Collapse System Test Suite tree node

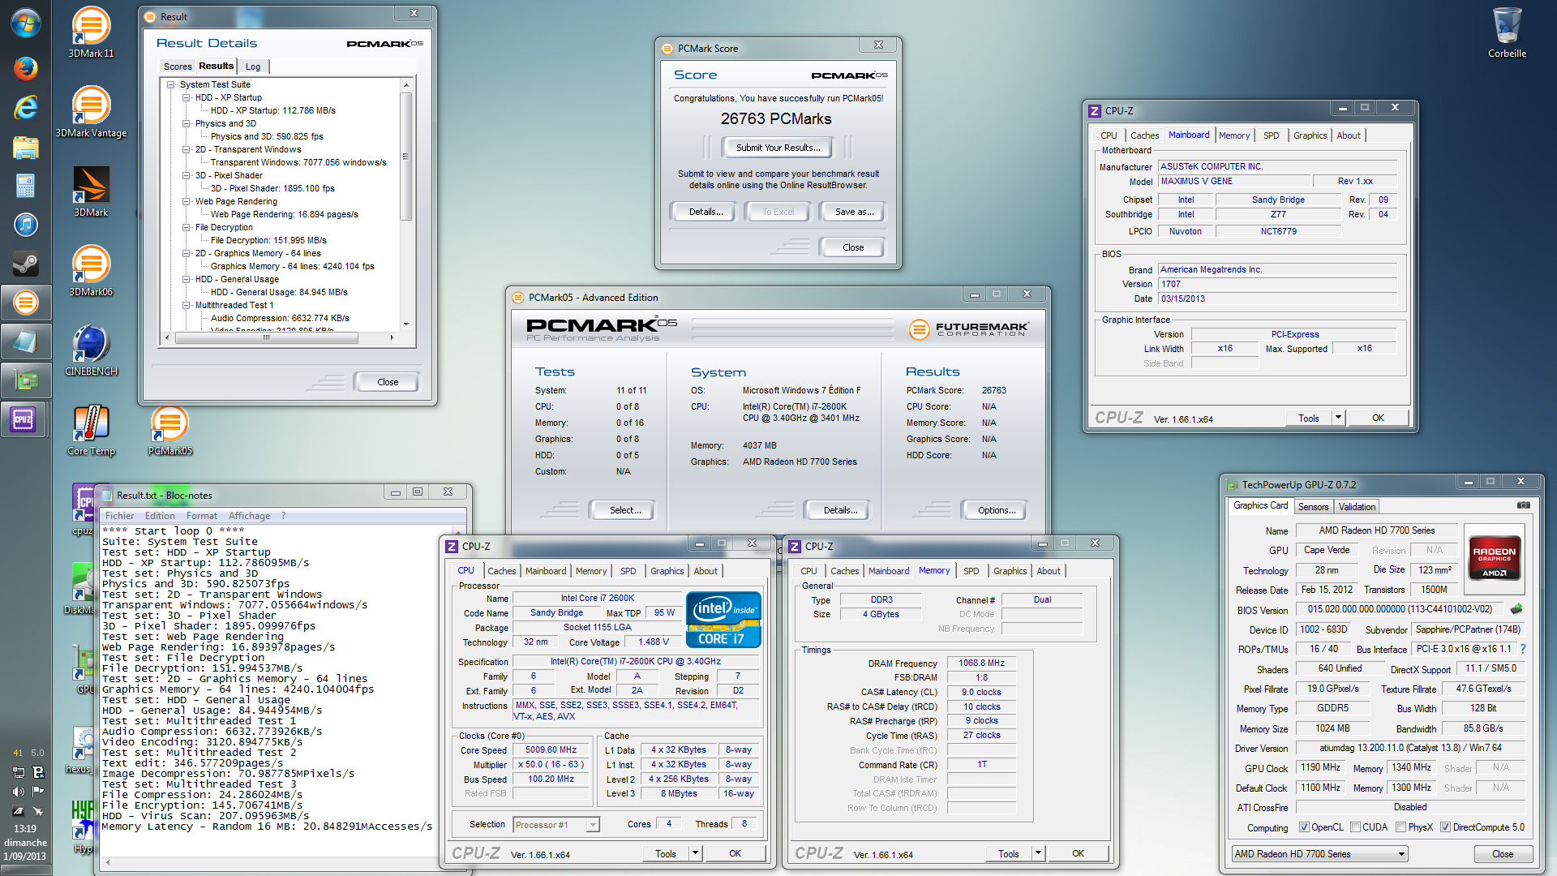point(170,84)
